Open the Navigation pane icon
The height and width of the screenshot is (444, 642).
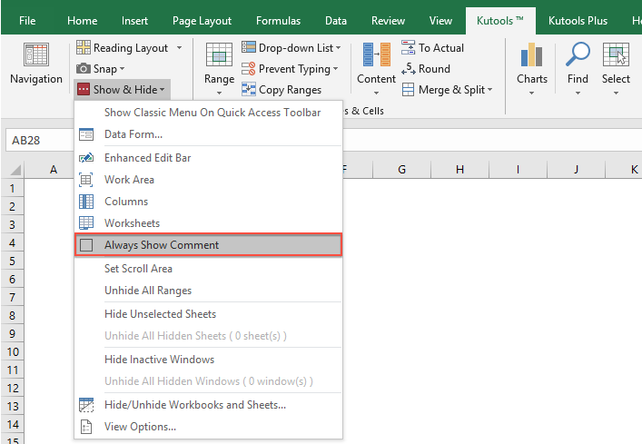click(x=36, y=54)
